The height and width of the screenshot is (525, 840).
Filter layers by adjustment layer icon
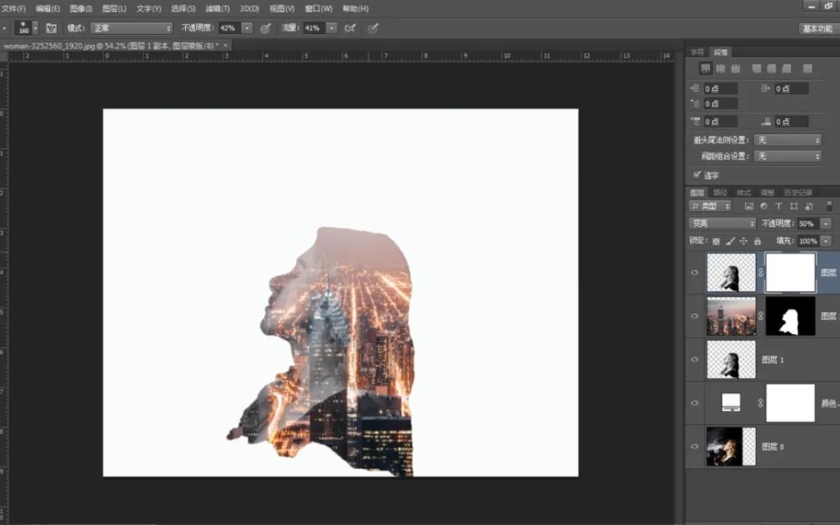(764, 206)
